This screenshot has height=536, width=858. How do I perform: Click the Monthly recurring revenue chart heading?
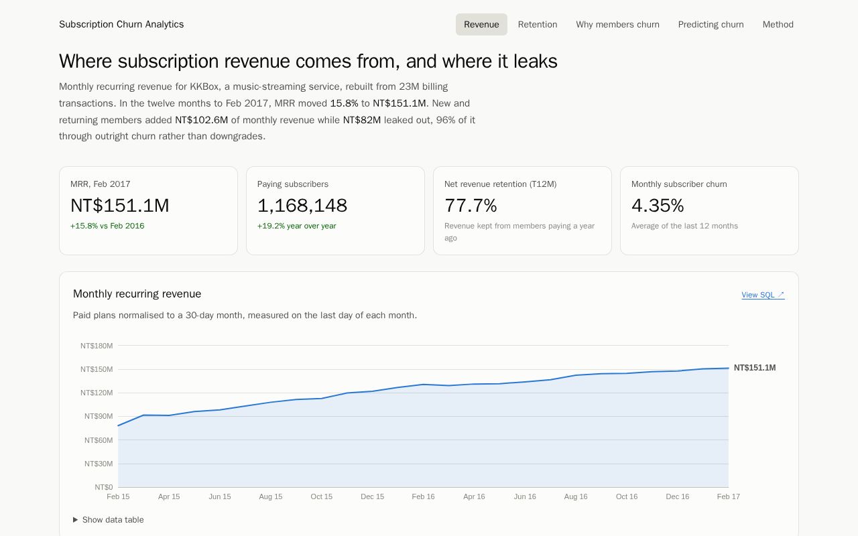[x=137, y=294]
